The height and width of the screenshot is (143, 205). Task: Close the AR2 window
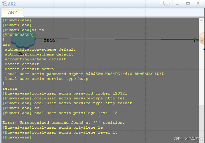click(x=198, y=3)
